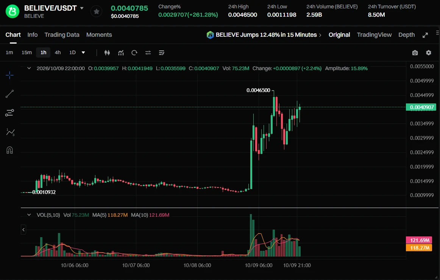The height and width of the screenshot is (280, 440).
Task: Click the 0.0040907 current price label
Action: pyautogui.click(x=421, y=107)
